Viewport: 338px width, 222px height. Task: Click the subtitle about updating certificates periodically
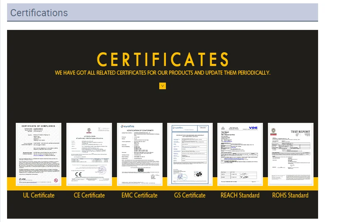click(163, 73)
